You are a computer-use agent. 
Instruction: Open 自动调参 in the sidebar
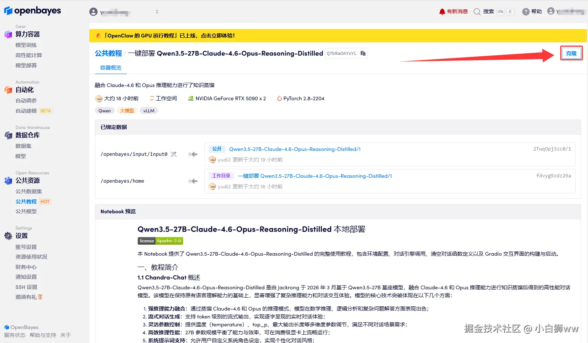tap(26, 101)
